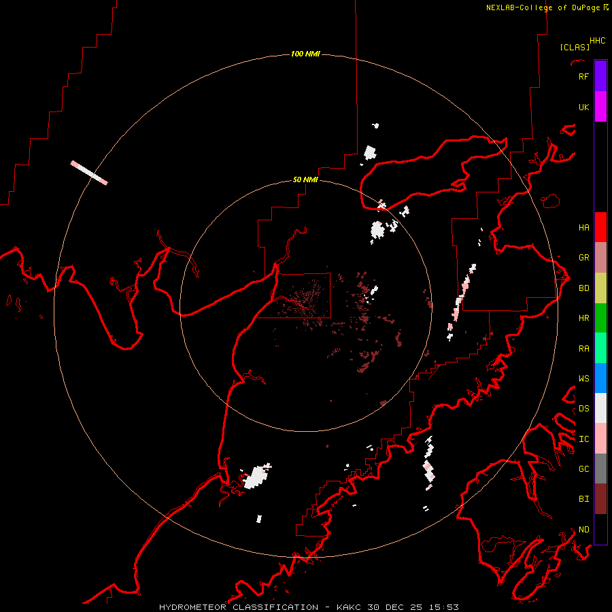Click the [CLAS] legend heading
Image resolution: width=612 pixels, height=612 pixels.
(575, 47)
